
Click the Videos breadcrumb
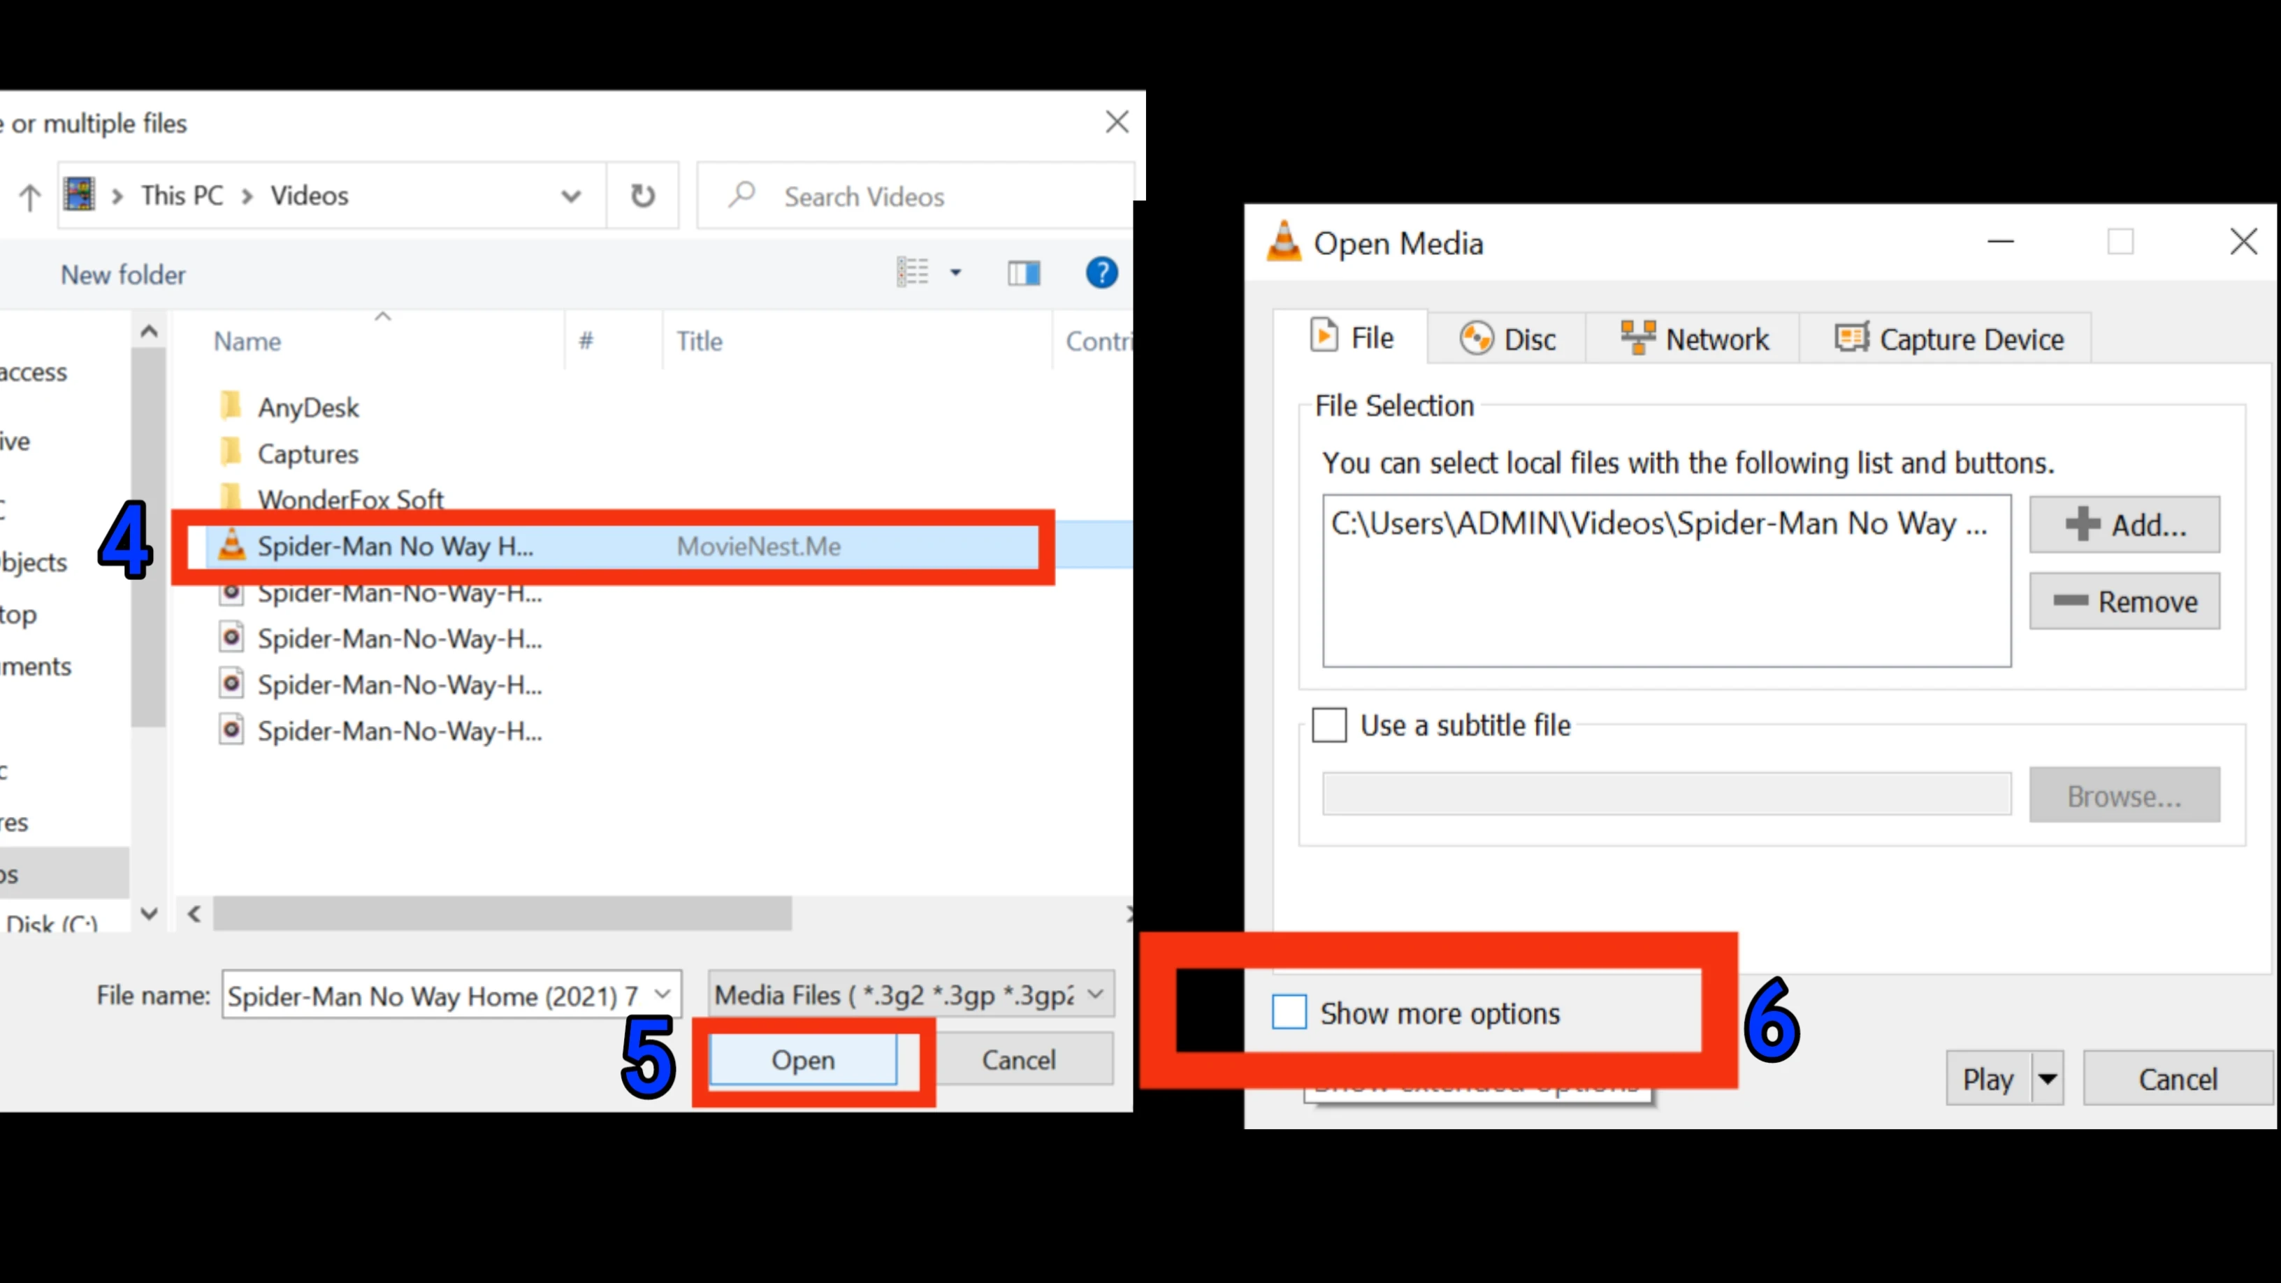(309, 195)
